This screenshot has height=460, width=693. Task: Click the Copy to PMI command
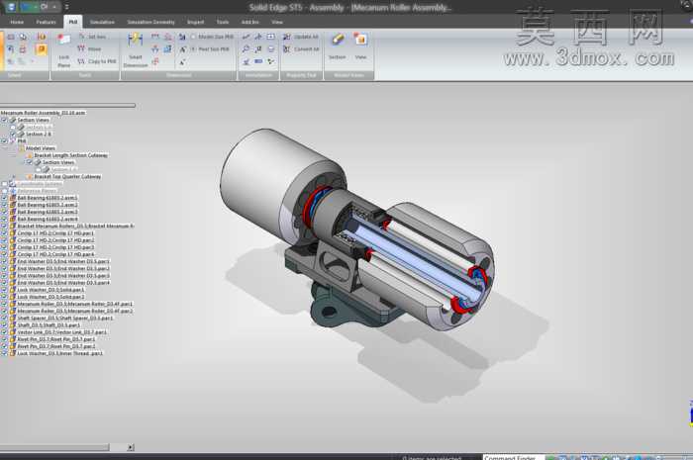pos(97,61)
